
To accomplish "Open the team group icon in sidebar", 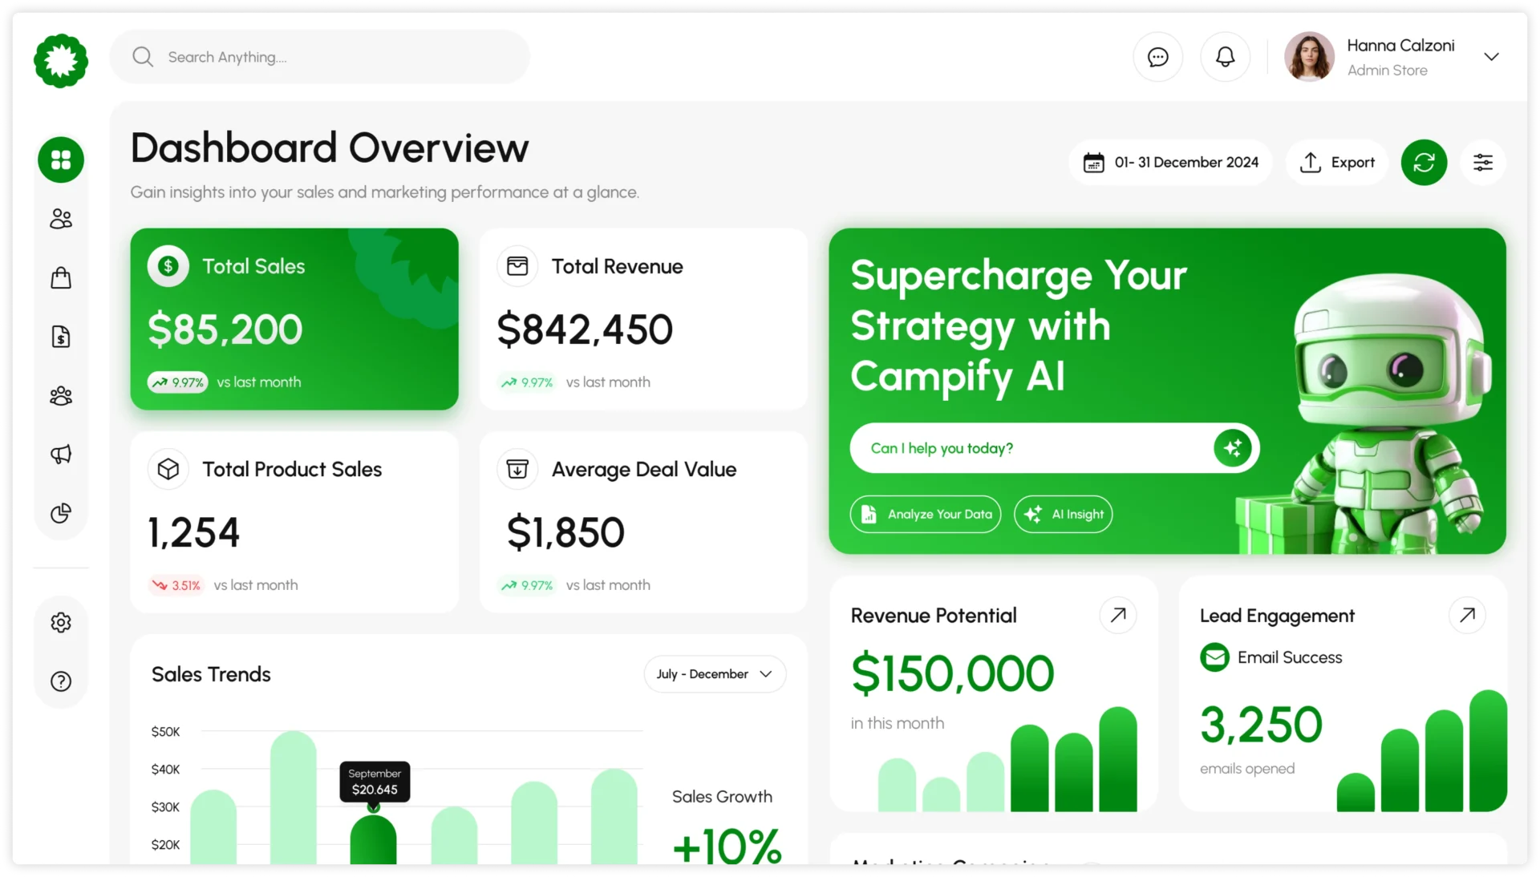I will click(x=61, y=395).
